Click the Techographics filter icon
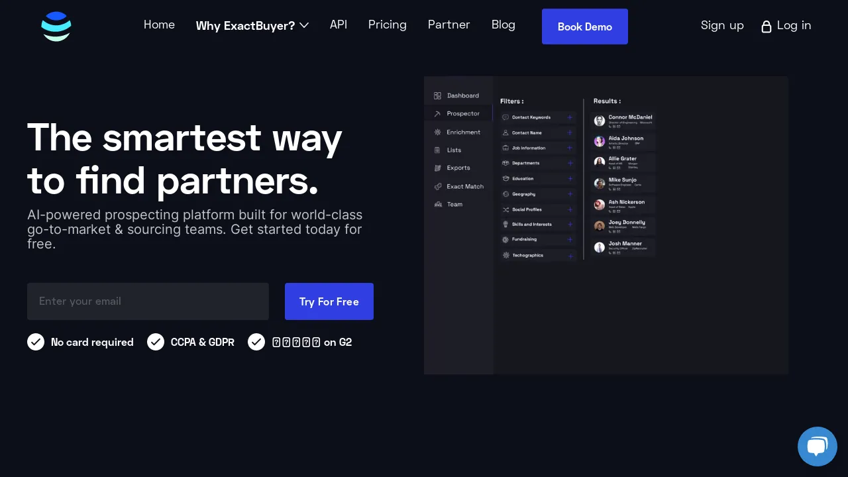The image size is (848, 477). (505, 255)
